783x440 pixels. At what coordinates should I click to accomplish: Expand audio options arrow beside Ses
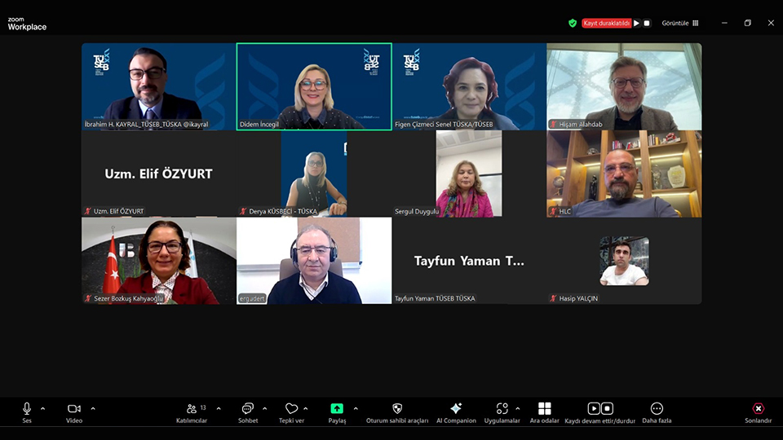tap(43, 408)
